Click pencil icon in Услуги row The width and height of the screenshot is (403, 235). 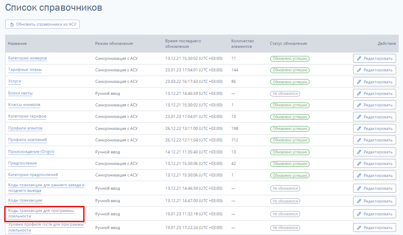(359, 82)
